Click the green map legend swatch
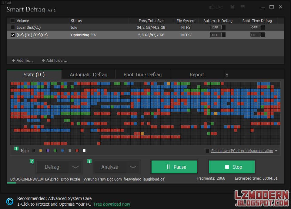Viewport: 291px width, 209px height. pyautogui.click(x=55, y=151)
